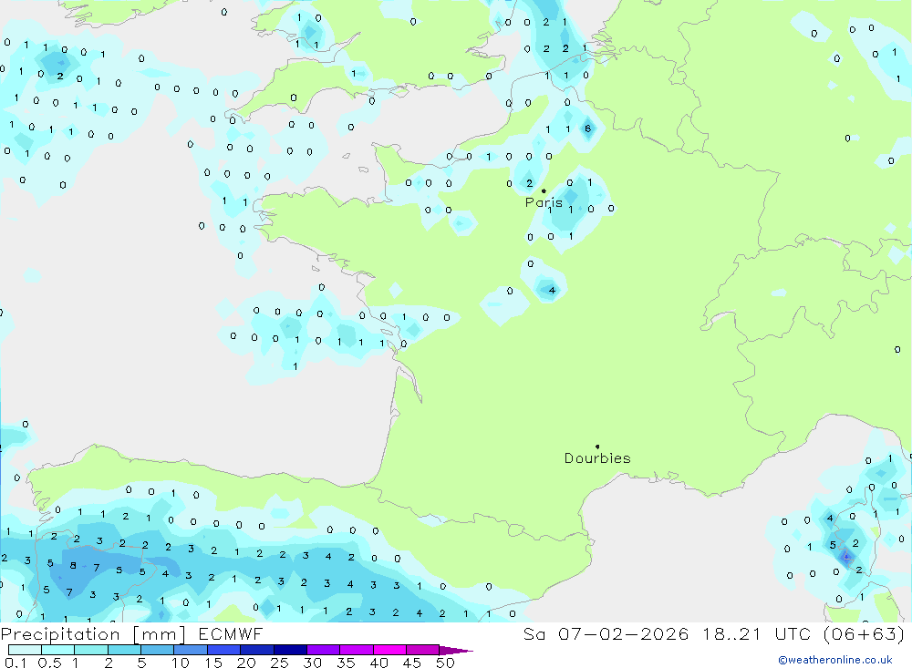Pick the 1–2 mm legend swatch
This screenshot has width=912, height=668.
[91, 650]
